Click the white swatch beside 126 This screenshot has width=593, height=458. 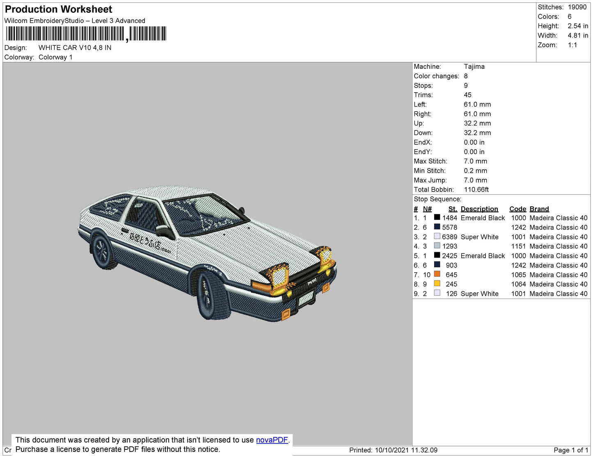pyautogui.click(x=437, y=293)
